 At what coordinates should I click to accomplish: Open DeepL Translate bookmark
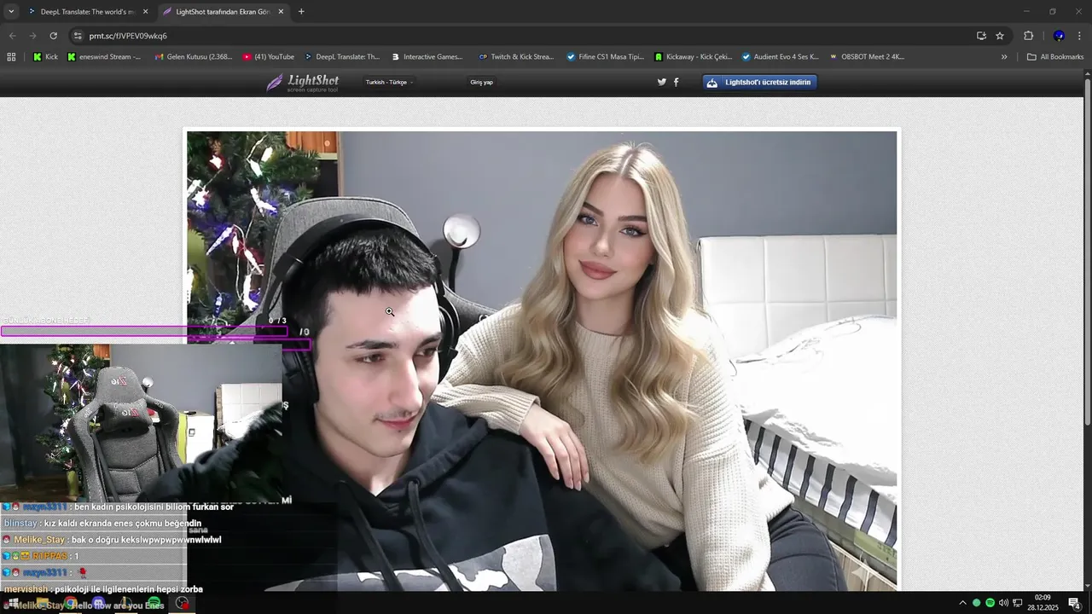click(341, 57)
